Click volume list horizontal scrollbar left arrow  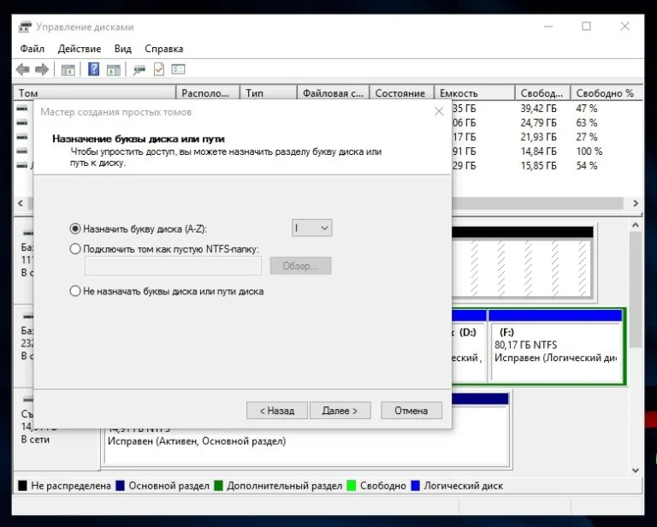coord(21,203)
